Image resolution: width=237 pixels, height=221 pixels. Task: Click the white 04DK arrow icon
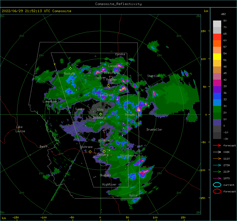coord(217,152)
